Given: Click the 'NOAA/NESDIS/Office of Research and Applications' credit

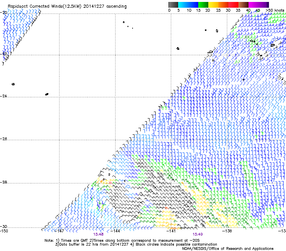Looking at the screenshot, I should pyautogui.click(x=228, y=249).
